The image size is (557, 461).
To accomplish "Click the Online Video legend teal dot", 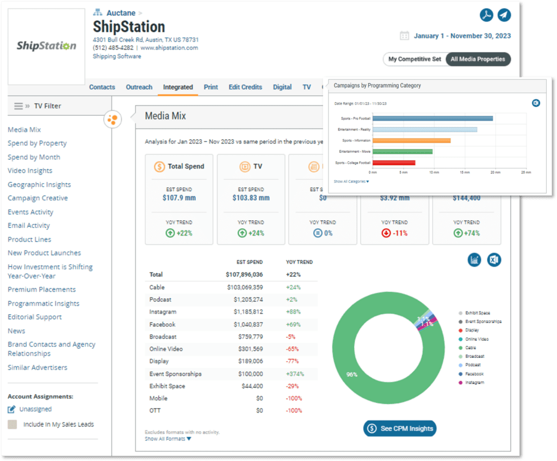I will 460,339.
